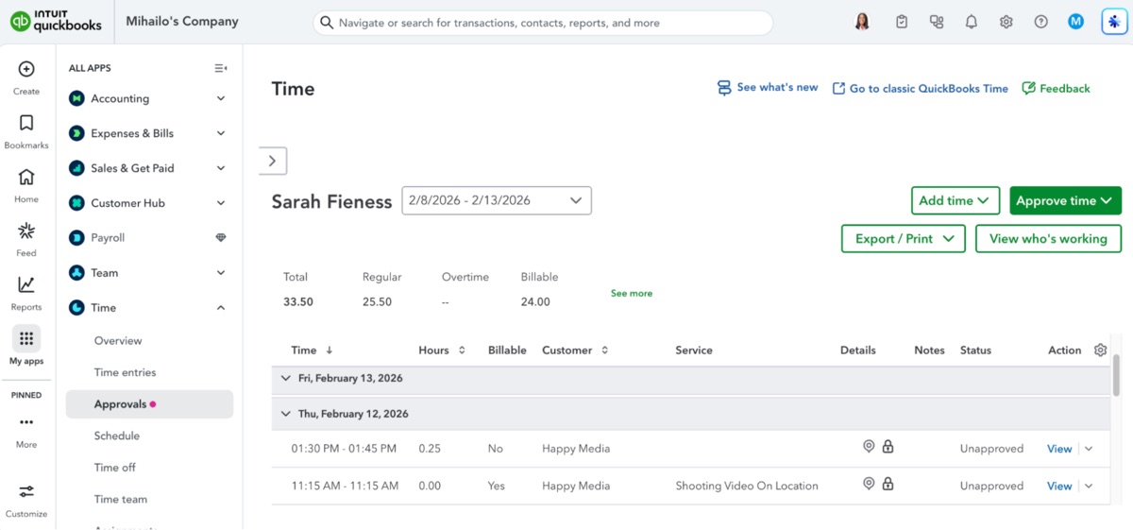Open the M user profile avatar
The height and width of the screenshot is (530, 1133).
(x=1076, y=22)
